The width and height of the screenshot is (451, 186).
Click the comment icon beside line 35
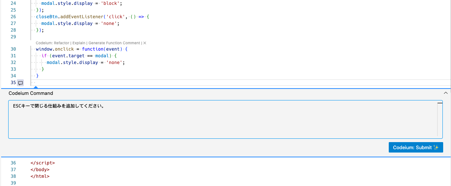(20, 83)
